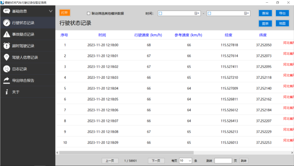Go to next page with 下一页
The image size is (294, 166).
(x=156, y=161)
